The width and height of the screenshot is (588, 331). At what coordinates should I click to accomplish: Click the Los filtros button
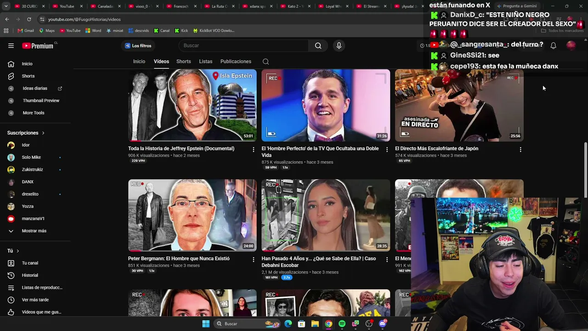coord(138,46)
